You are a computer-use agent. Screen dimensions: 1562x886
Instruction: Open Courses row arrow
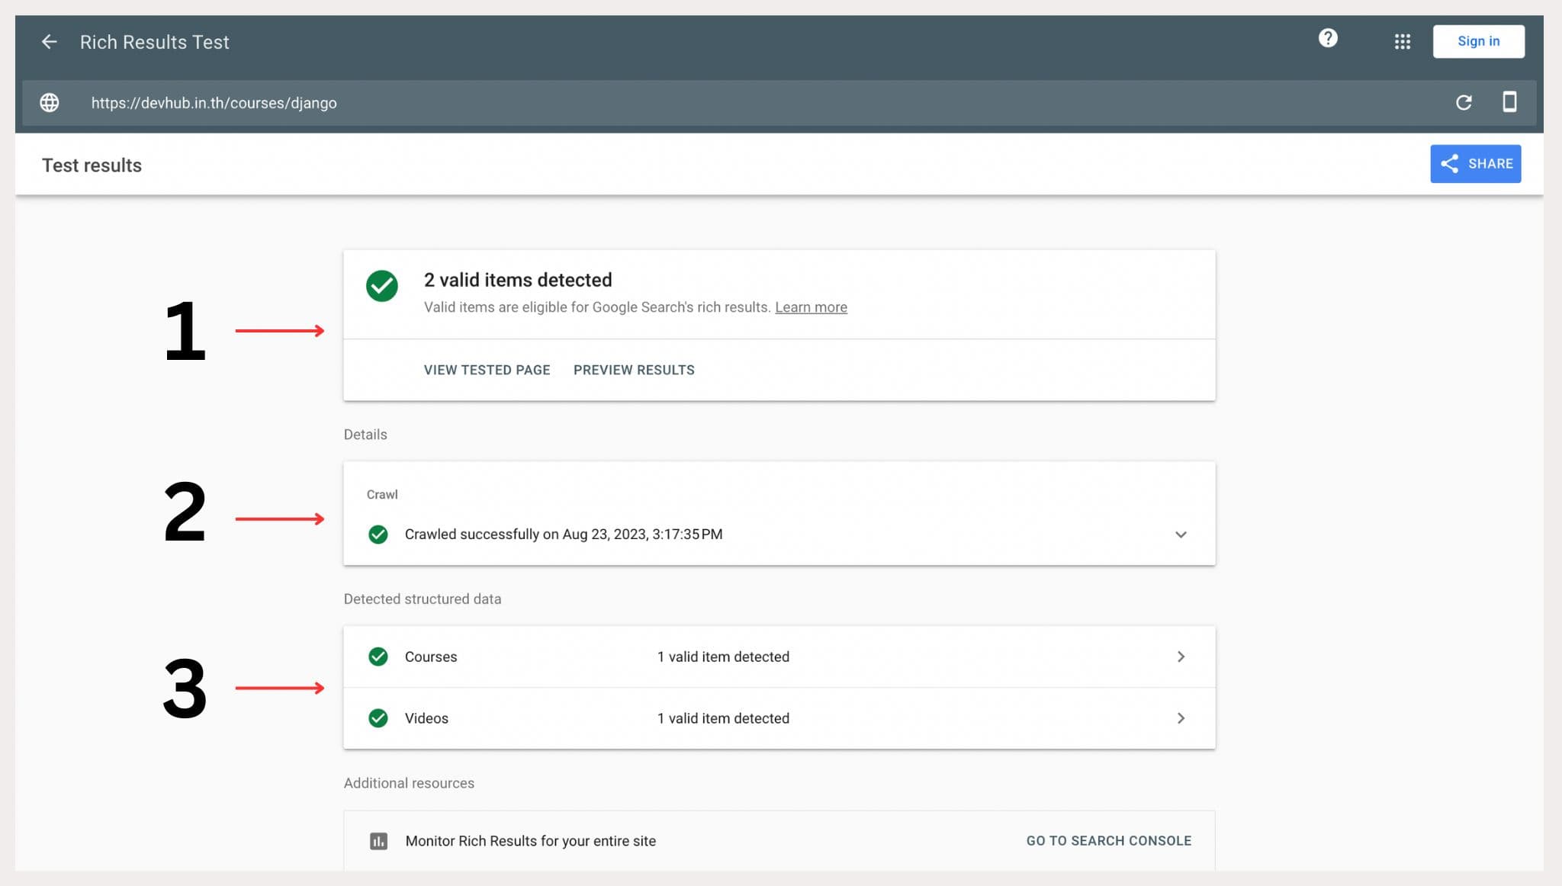(x=1181, y=656)
